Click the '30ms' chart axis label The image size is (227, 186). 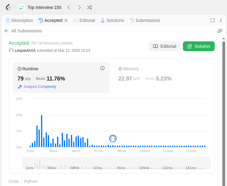coord(53,151)
